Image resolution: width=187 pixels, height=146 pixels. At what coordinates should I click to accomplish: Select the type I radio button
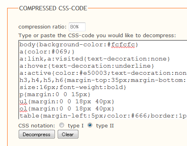tap(62, 125)
